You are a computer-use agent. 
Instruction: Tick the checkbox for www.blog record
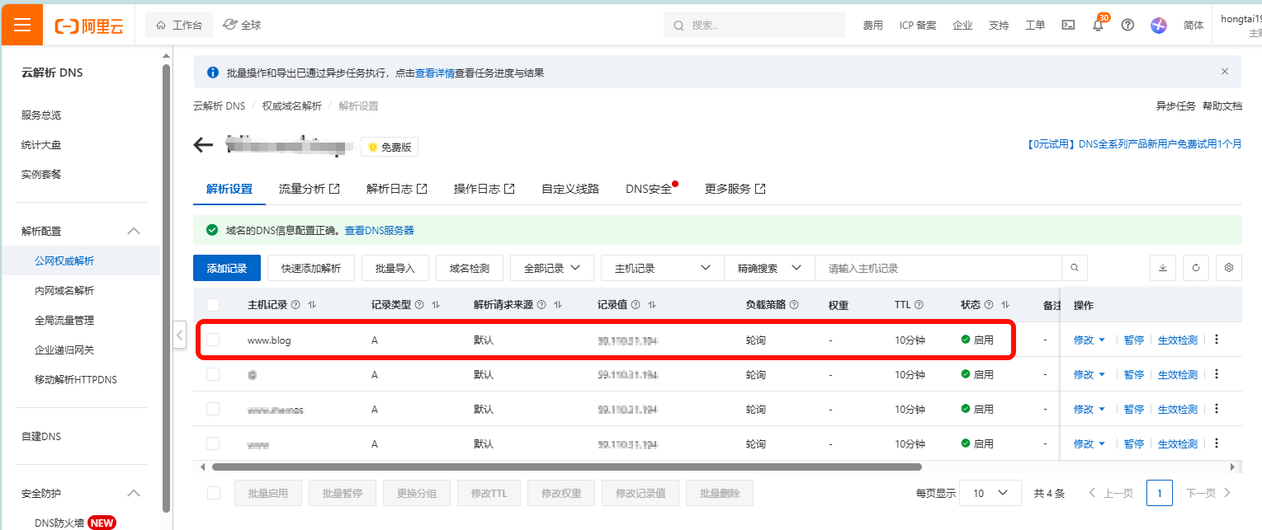(x=213, y=340)
